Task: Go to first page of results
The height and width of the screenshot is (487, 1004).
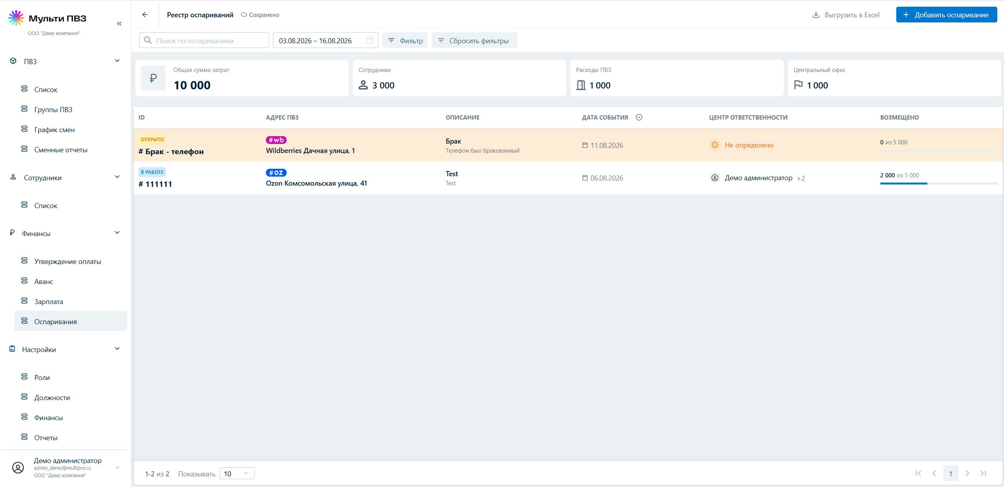Action: 918,473
